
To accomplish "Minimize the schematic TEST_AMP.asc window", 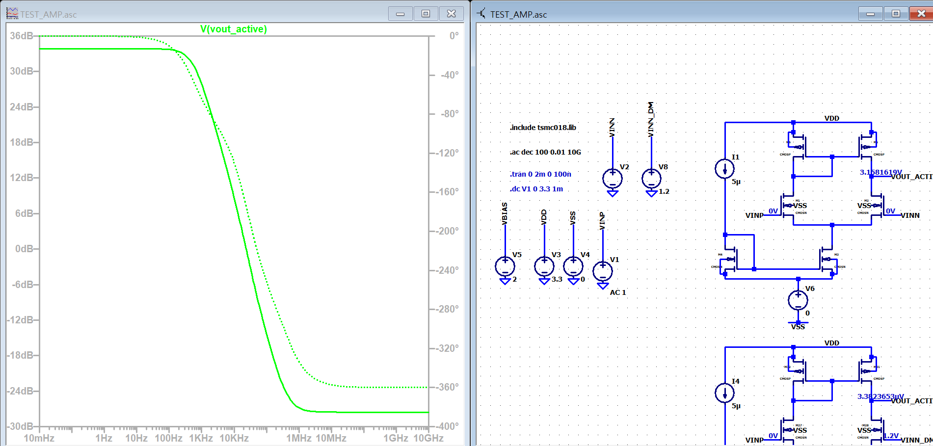I will (871, 14).
